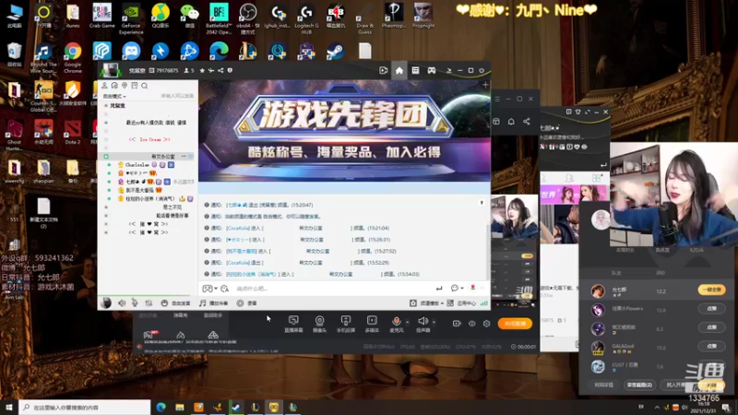Select 多媒体 multimedia source
Image resolution: width=738 pixels, height=415 pixels.
(372, 324)
